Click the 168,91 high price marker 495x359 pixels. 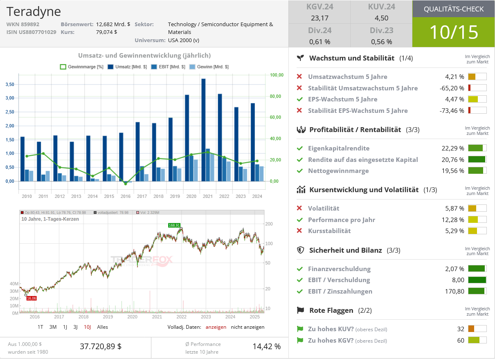click(x=174, y=225)
